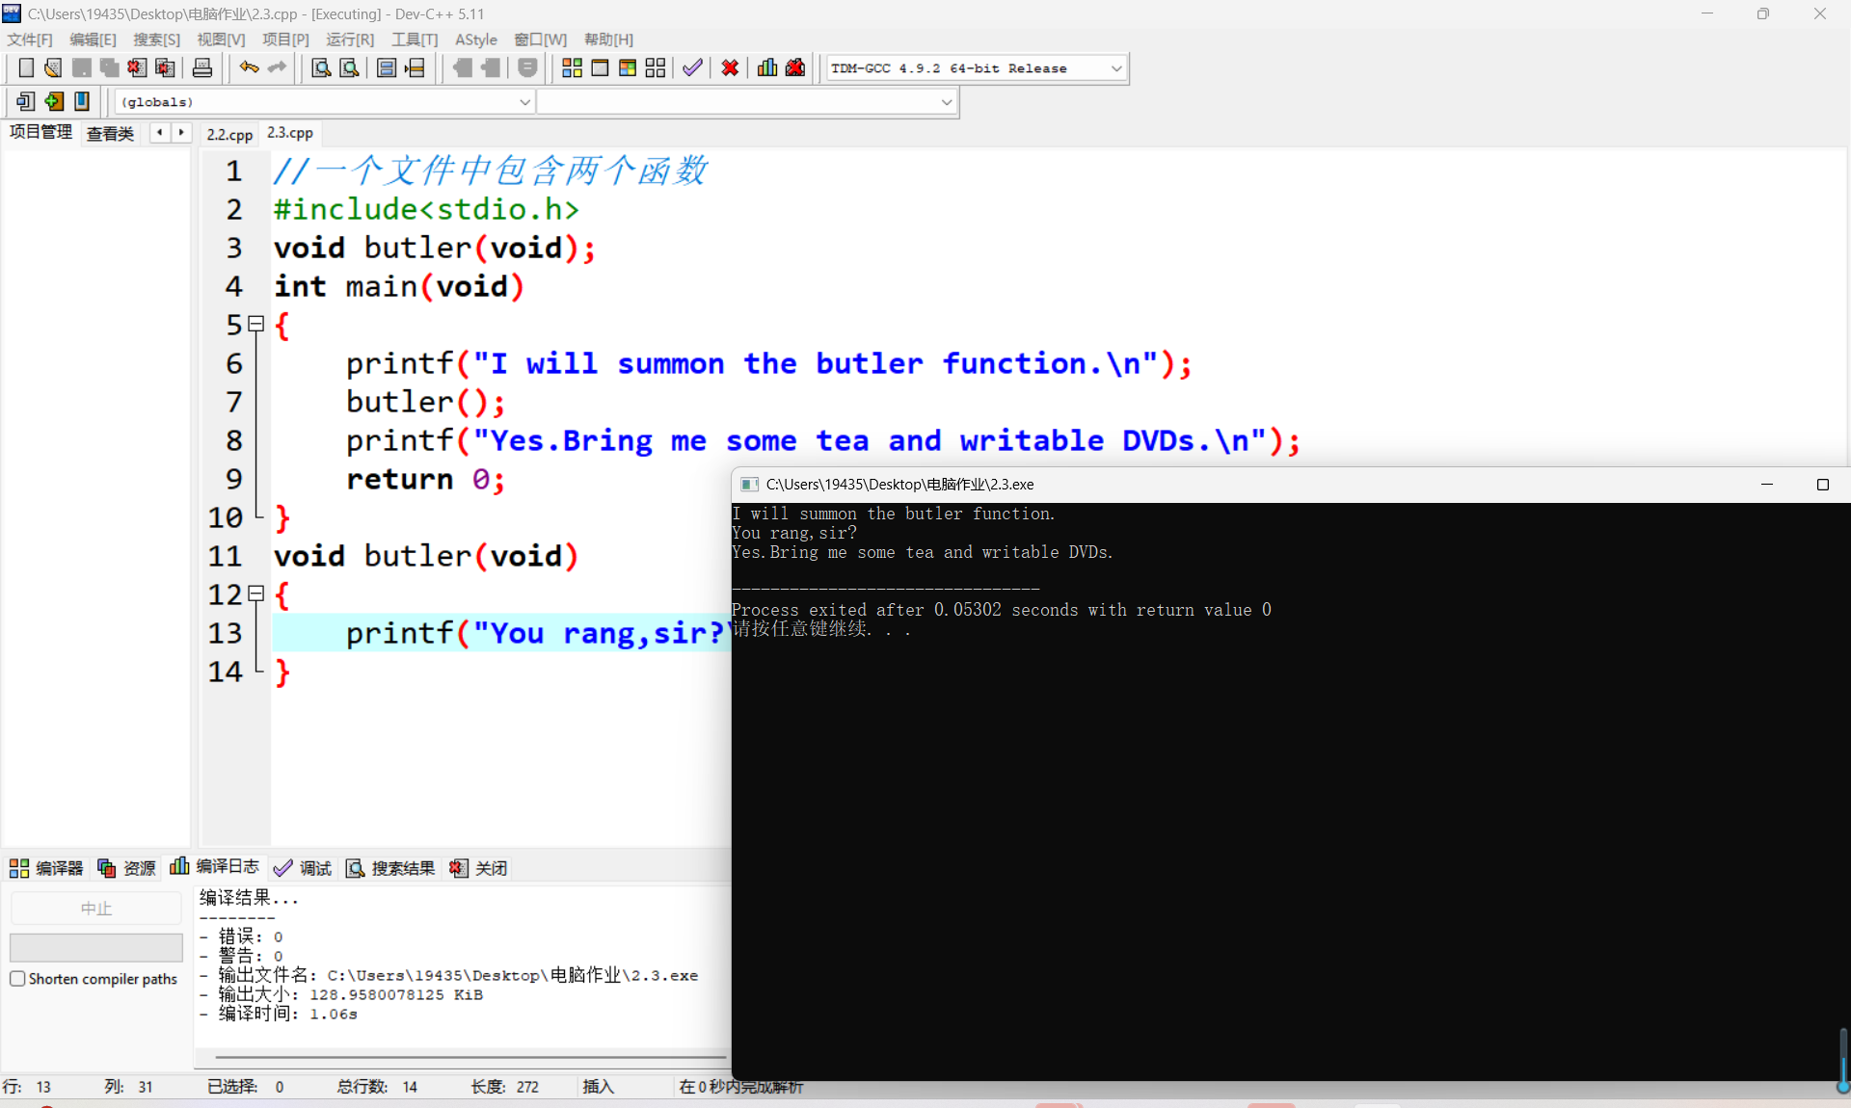Screen dimensions: 1851x1108
Task: Expand the (globals) scope dropdown
Action: click(x=524, y=102)
